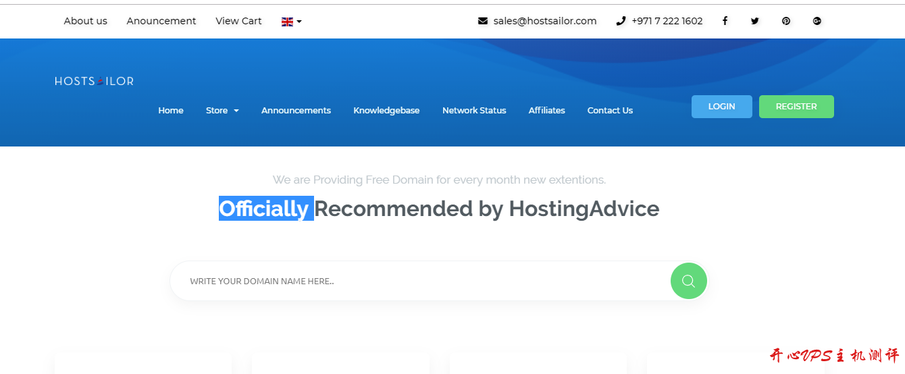Open the Knowledgebase menu item
Viewport: 905px width, 374px height.
point(386,111)
